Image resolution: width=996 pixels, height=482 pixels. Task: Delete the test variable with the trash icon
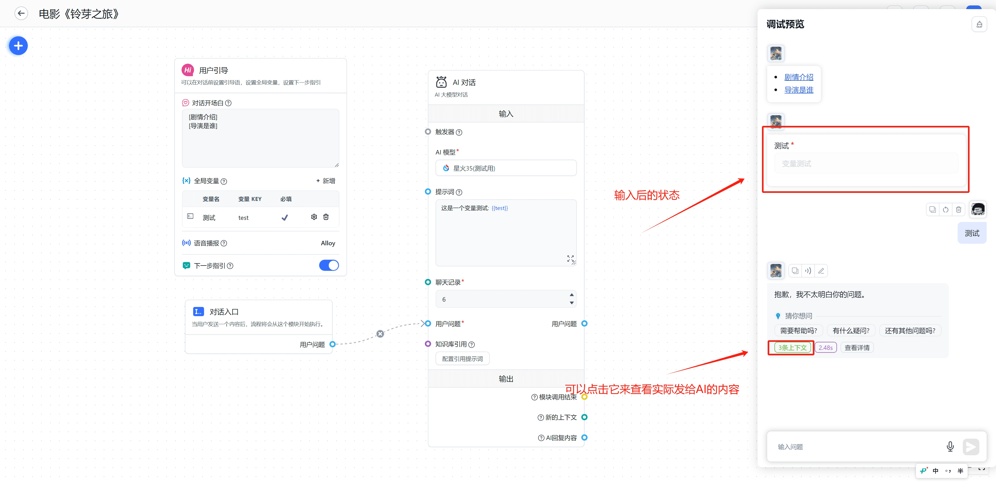point(326,217)
